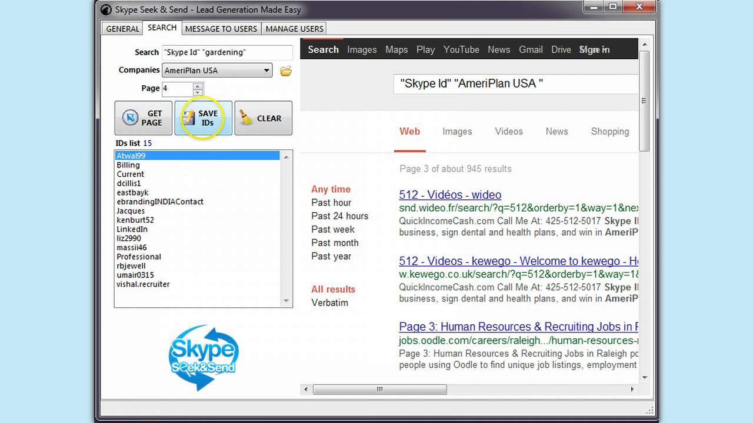Click browser scroll right arrow

click(x=632, y=389)
